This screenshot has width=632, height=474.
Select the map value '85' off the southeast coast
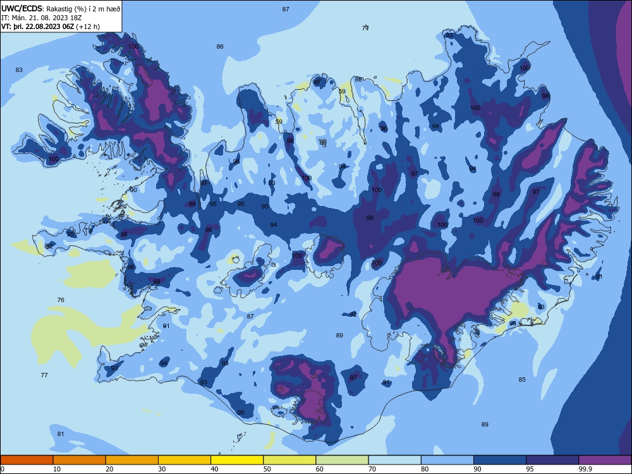[522, 379]
